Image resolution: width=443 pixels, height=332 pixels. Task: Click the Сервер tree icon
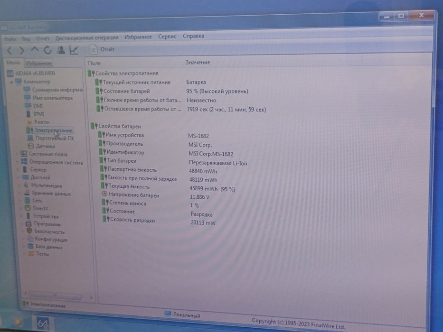tap(25, 169)
